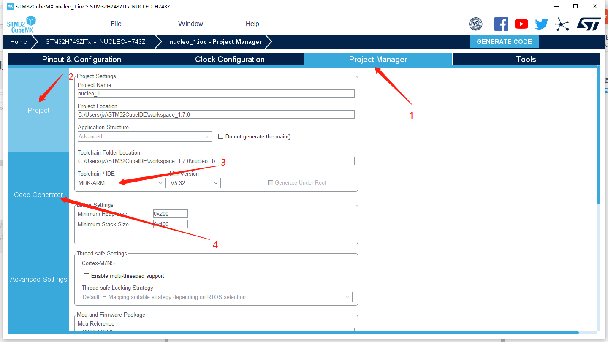Screen dimensions: 608x342
Task: Select the Project Manager tab
Action: tap(378, 60)
